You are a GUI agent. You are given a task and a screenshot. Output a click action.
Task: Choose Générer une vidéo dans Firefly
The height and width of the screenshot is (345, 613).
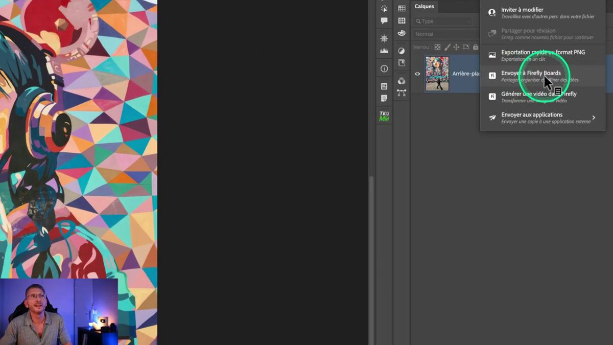point(543,97)
